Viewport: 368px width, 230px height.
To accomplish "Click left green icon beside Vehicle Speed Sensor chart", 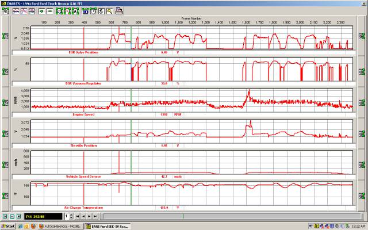I will tap(5, 165).
